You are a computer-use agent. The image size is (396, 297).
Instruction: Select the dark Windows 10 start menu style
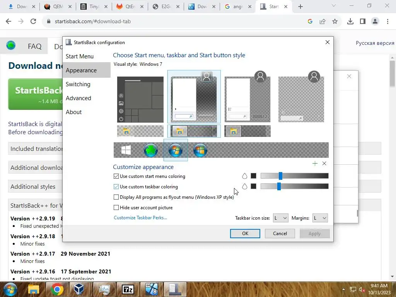(x=140, y=99)
